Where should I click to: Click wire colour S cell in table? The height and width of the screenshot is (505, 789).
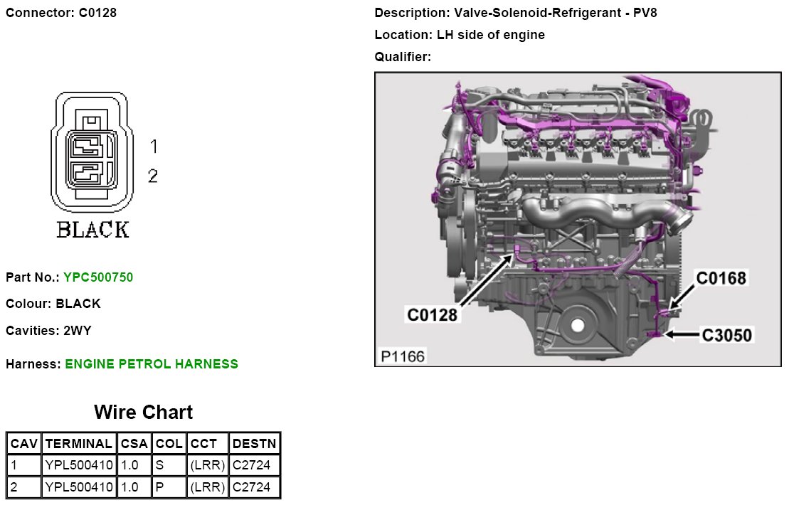pos(169,466)
